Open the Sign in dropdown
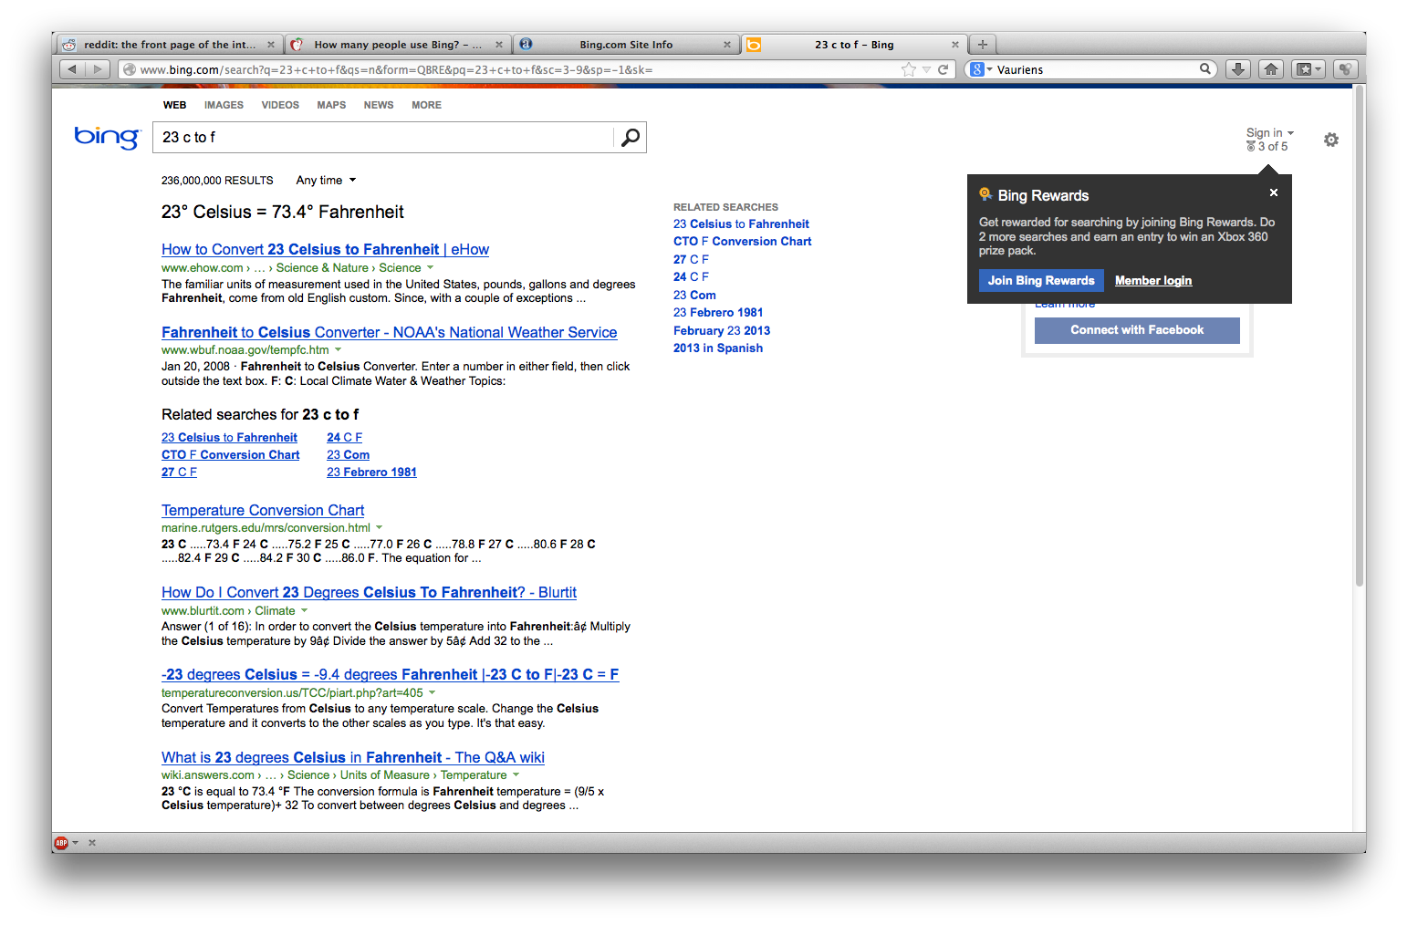1418x925 pixels. pos(1270,133)
